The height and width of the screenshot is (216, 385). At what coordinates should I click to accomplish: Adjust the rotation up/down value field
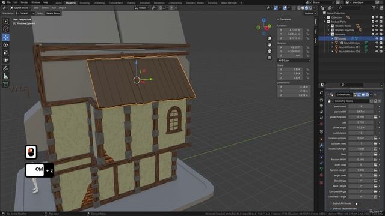[361, 138]
